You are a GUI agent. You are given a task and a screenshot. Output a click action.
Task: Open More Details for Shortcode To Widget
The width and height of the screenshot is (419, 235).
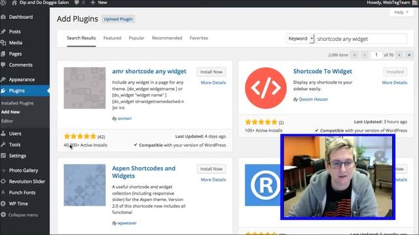coord(394,83)
